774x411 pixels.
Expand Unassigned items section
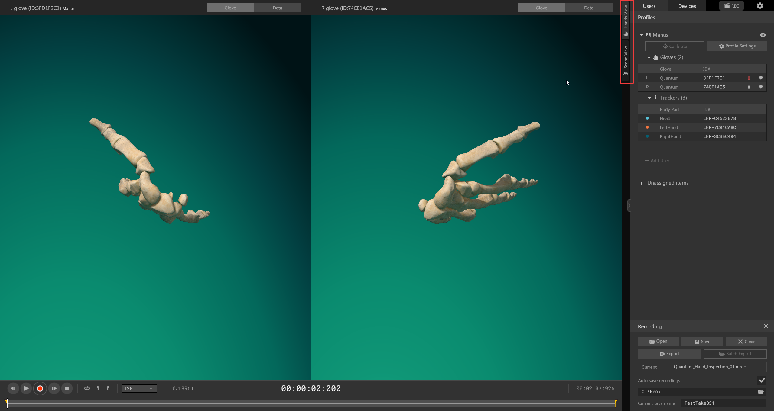tap(642, 183)
